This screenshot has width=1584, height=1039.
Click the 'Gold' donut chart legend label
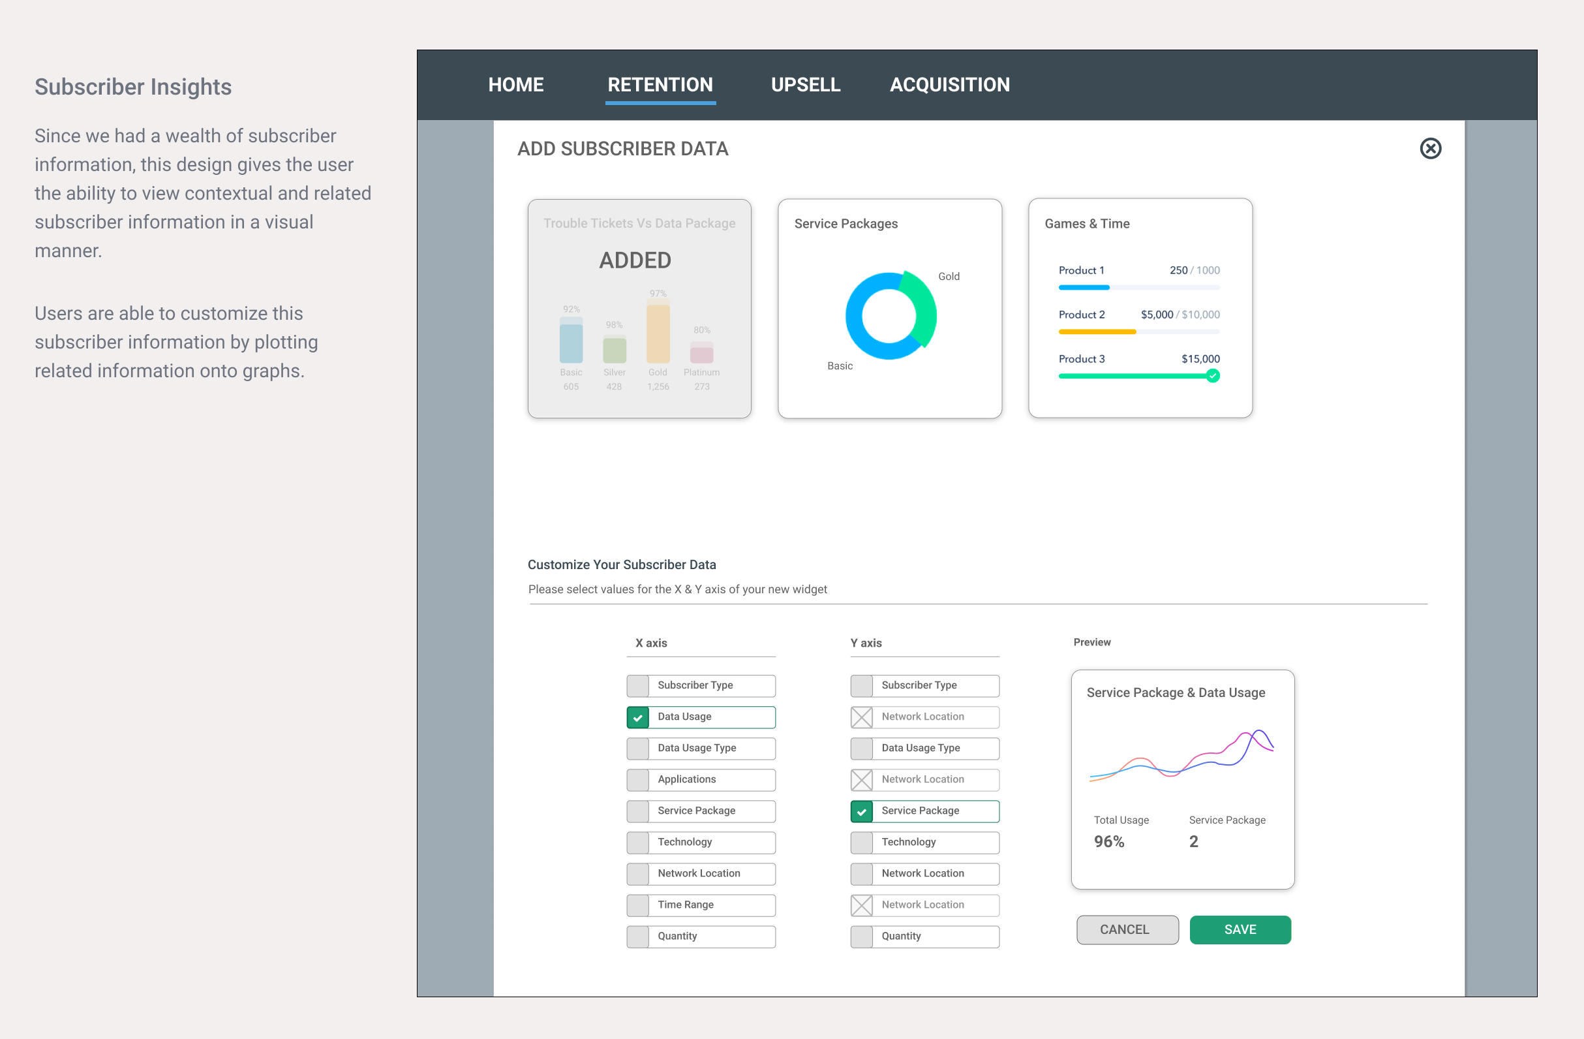coord(949,276)
